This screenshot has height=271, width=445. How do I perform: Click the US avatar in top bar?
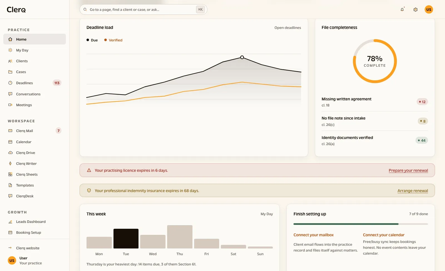pos(429,9)
